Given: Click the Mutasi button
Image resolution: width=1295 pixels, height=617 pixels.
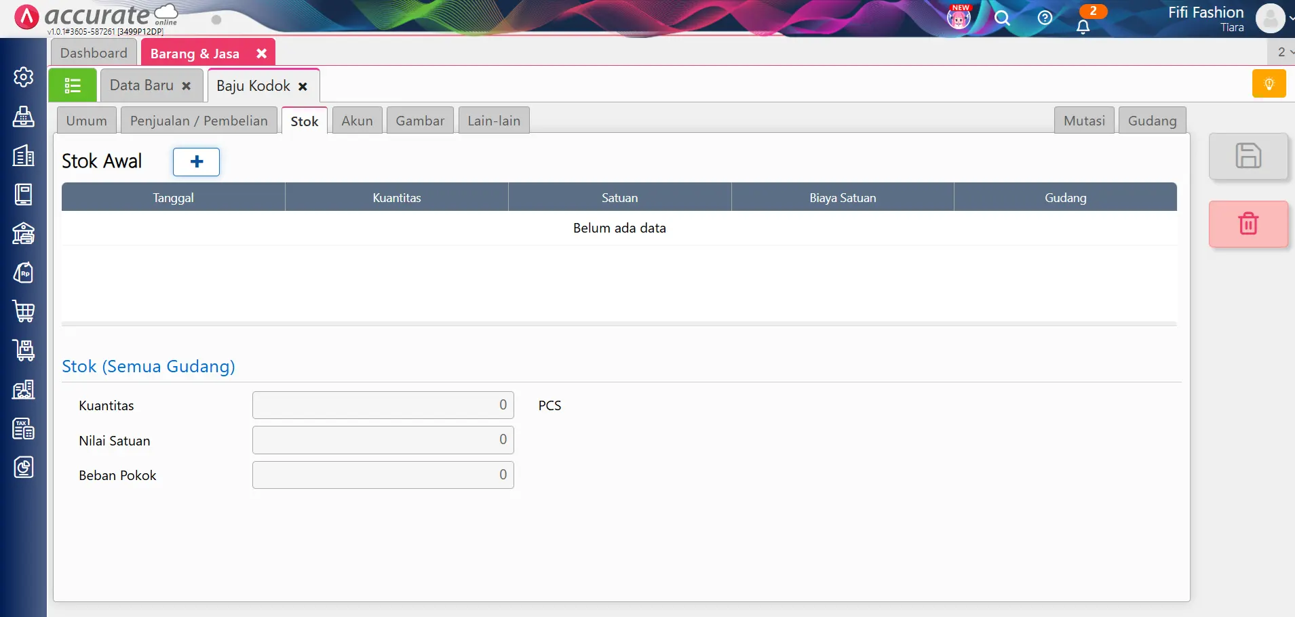Looking at the screenshot, I should 1083,121.
